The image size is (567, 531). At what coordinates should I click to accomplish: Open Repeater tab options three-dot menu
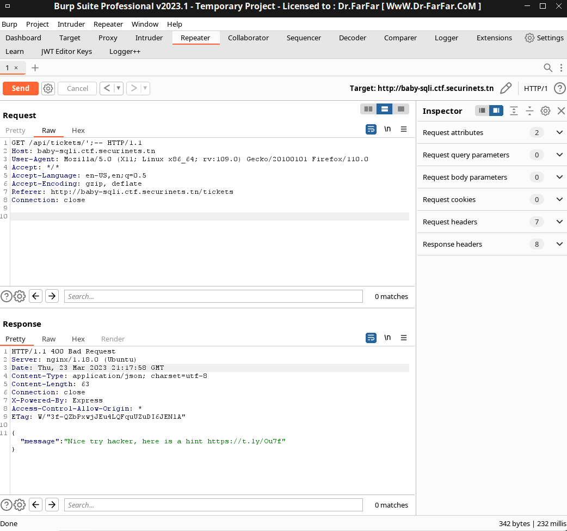coord(561,68)
